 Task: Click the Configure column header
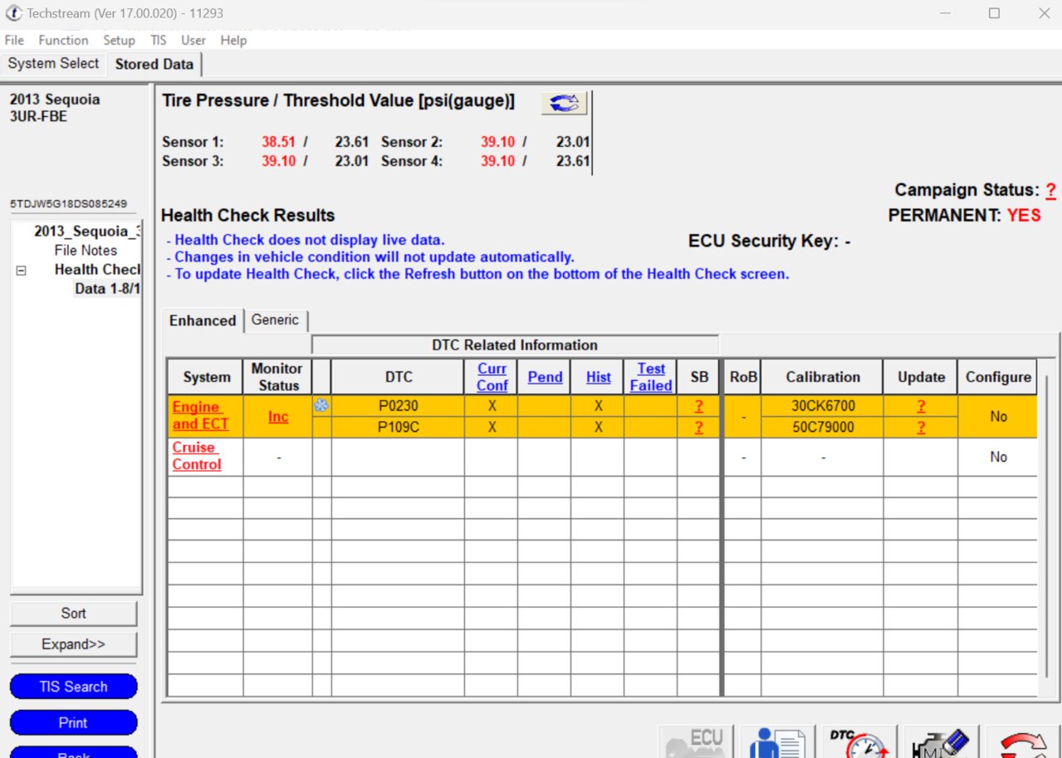[998, 377]
